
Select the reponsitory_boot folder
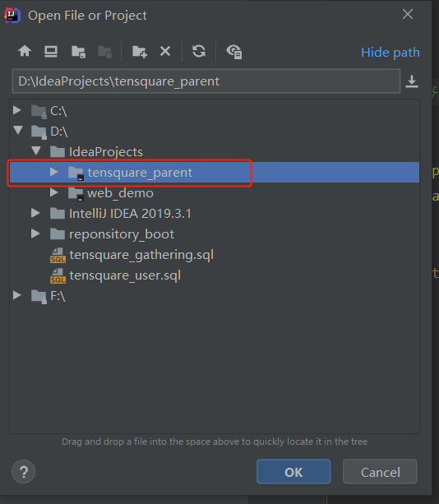215,234
